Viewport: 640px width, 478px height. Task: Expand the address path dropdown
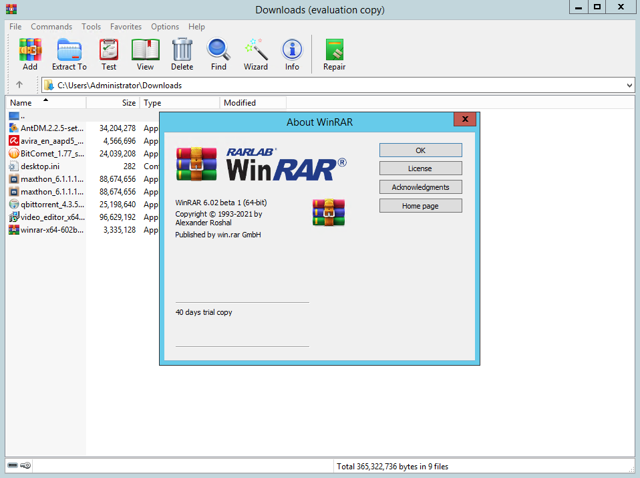629,86
